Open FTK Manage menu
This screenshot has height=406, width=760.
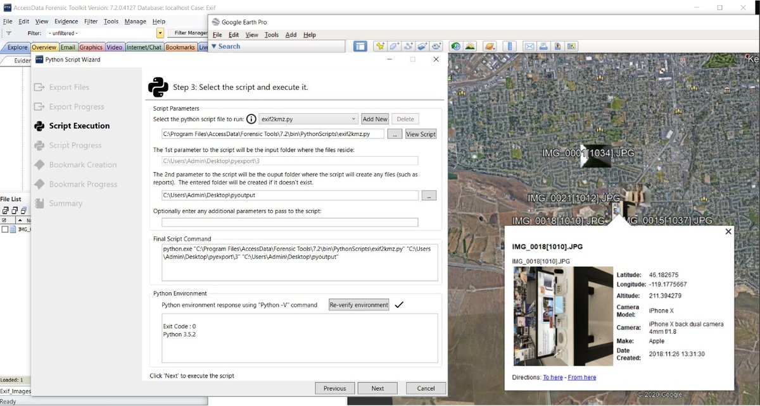pos(136,21)
